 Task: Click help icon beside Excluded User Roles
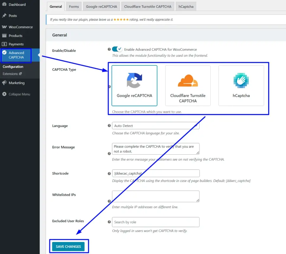coord(109,222)
